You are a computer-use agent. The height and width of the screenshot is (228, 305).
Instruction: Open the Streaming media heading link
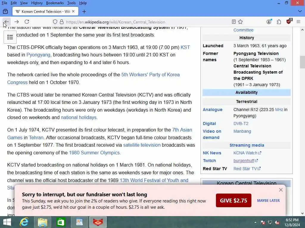coord(247,145)
